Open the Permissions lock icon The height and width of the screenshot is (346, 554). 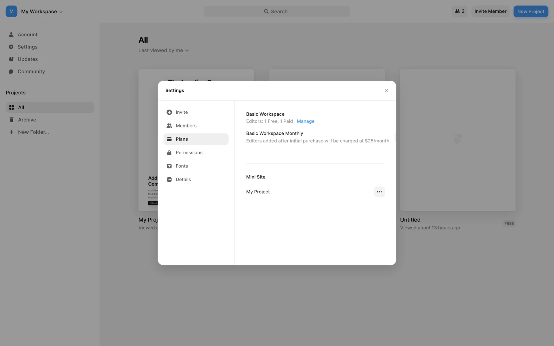(x=169, y=153)
